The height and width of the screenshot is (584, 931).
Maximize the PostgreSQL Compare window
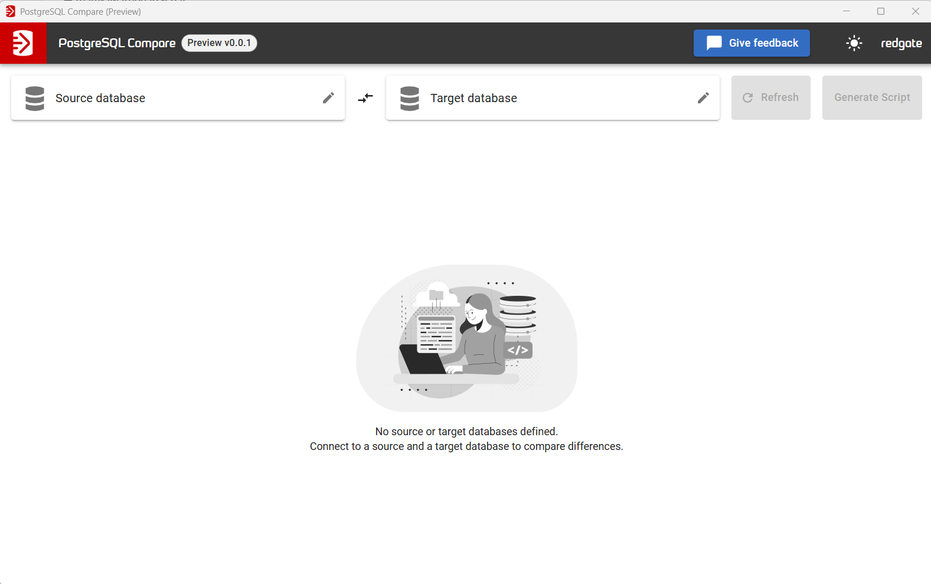(x=880, y=11)
